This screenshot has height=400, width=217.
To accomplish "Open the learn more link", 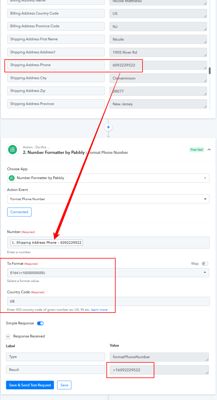I will pyautogui.click(x=99, y=310).
